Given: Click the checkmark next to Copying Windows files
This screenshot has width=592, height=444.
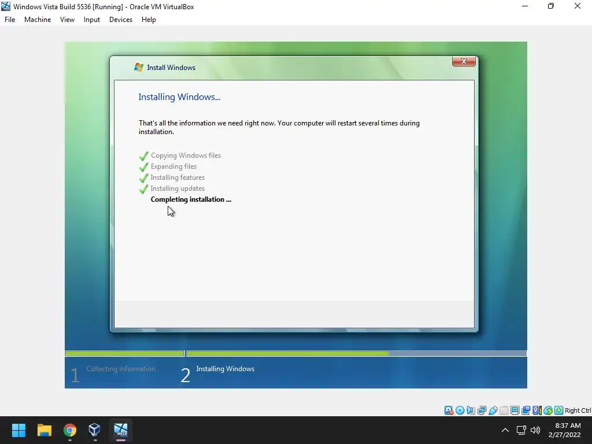Looking at the screenshot, I should (x=143, y=156).
